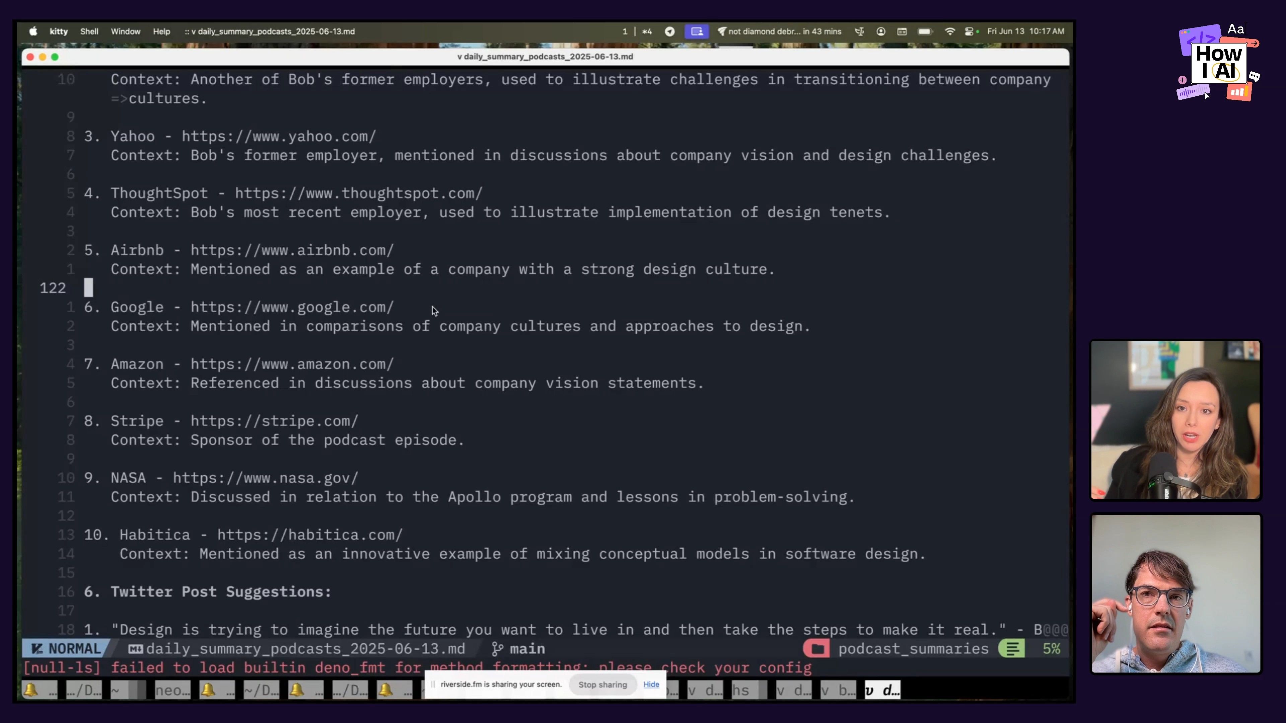Click the user account circle menu bar icon

click(881, 31)
